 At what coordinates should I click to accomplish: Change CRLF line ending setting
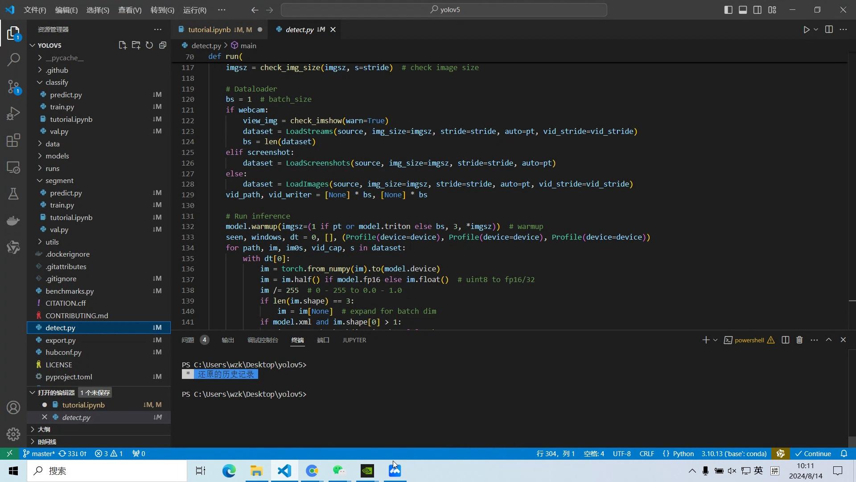647,453
